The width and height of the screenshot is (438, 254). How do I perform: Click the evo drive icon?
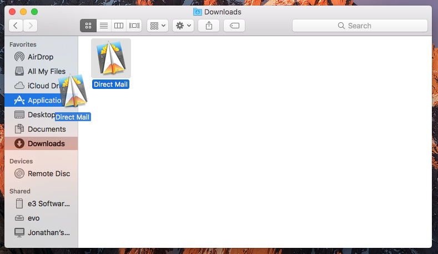19,218
